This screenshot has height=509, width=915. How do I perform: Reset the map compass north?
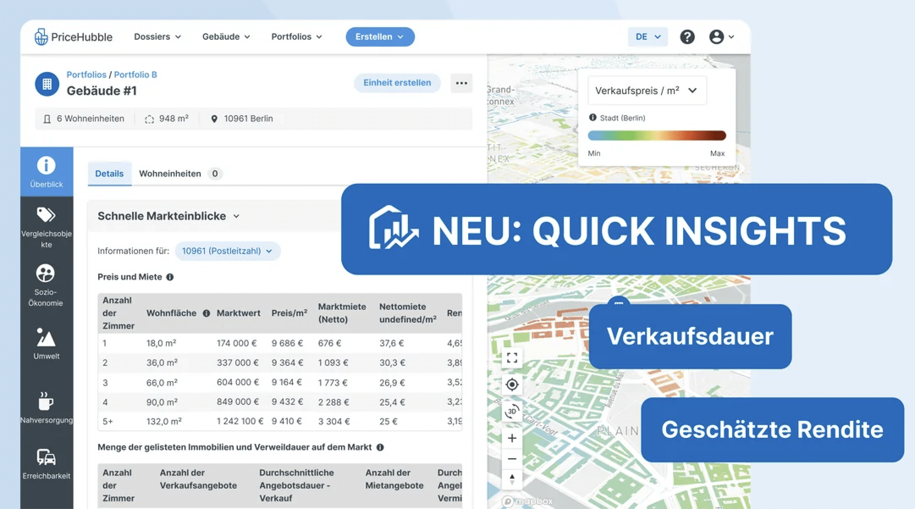[x=512, y=479]
